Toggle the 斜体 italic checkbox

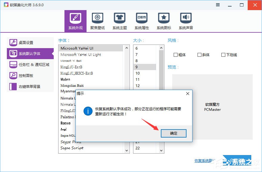coord(200,55)
